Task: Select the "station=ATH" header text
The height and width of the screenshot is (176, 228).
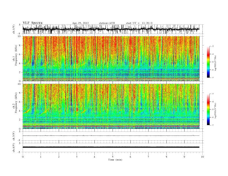Action: [107, 23]
